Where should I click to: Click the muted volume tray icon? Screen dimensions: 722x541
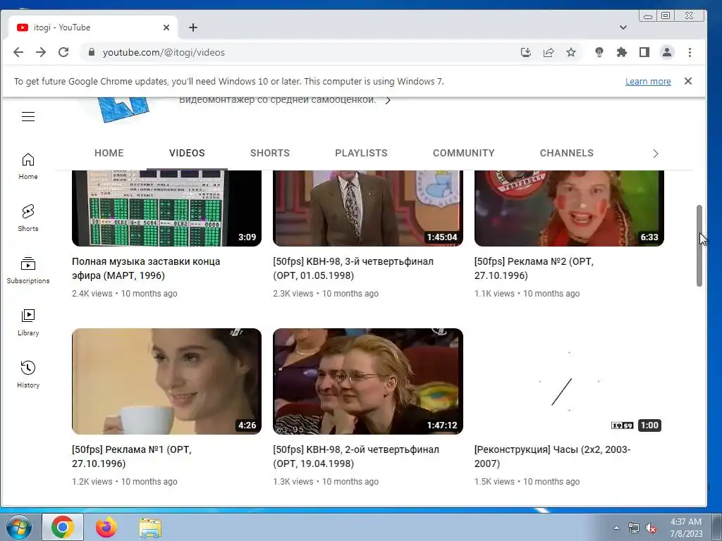pos(651,528)
